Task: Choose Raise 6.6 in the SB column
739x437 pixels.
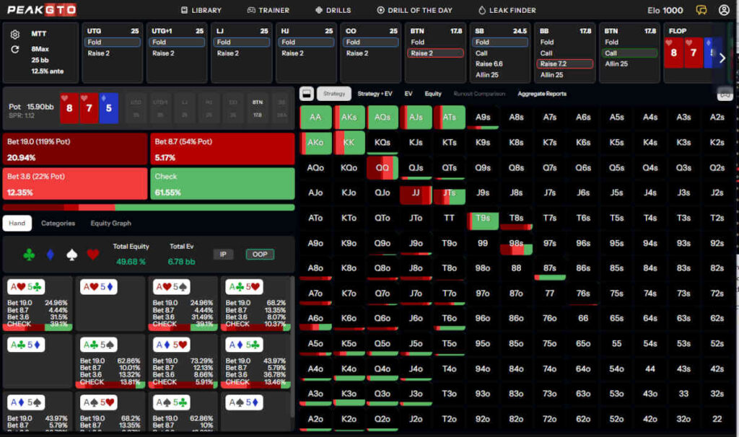Action: 489,64
